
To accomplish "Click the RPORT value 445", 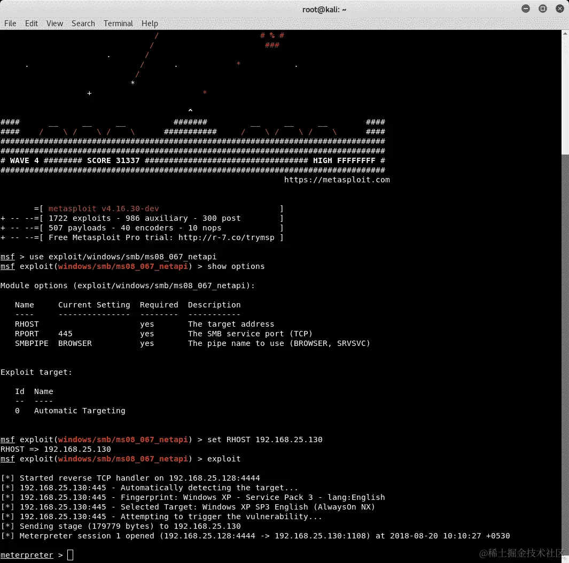I will tap(65, 334).
